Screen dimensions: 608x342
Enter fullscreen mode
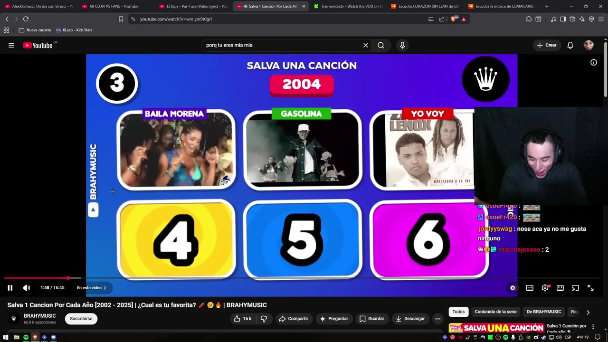coord(590,288)
